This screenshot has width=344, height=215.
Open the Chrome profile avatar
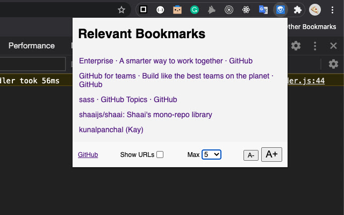click(x=315, y=10)
